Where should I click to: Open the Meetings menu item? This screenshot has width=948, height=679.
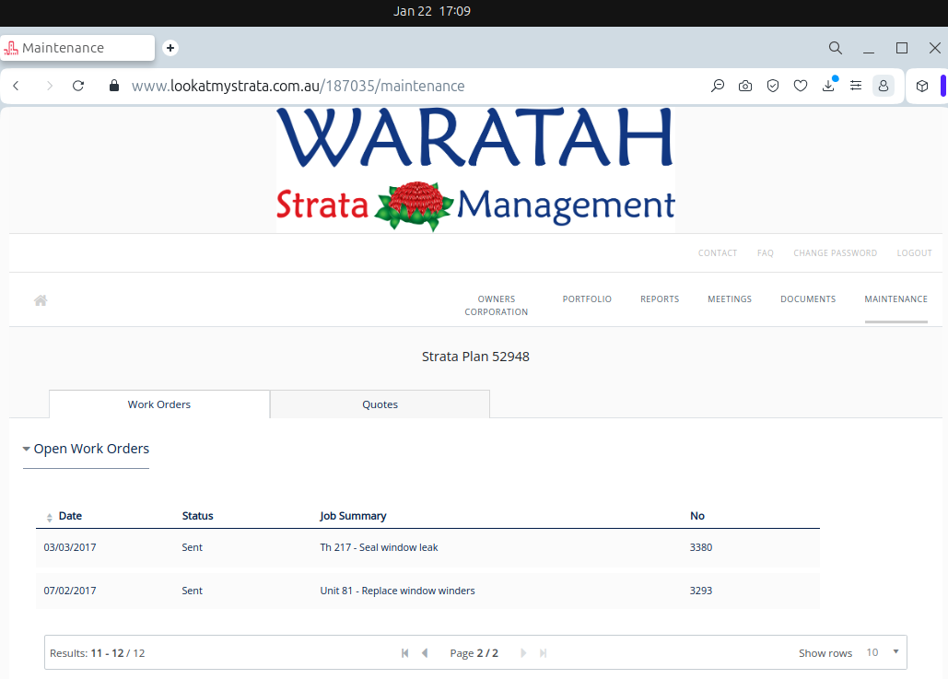730,299
